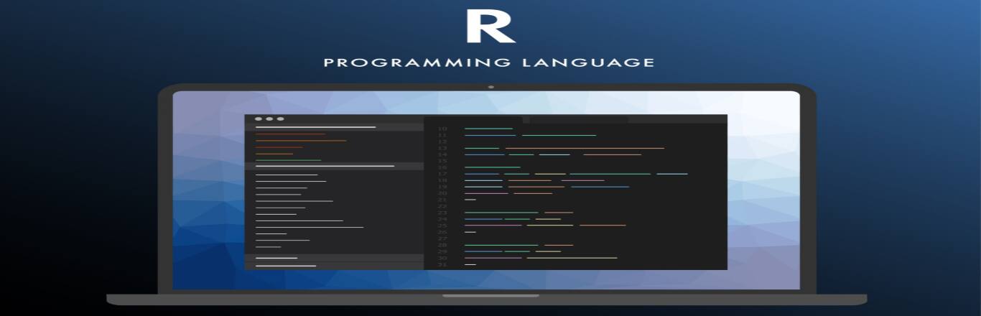Click line number 12 in the gutter
Screen dimensions: 981x316
coord(442,141)
